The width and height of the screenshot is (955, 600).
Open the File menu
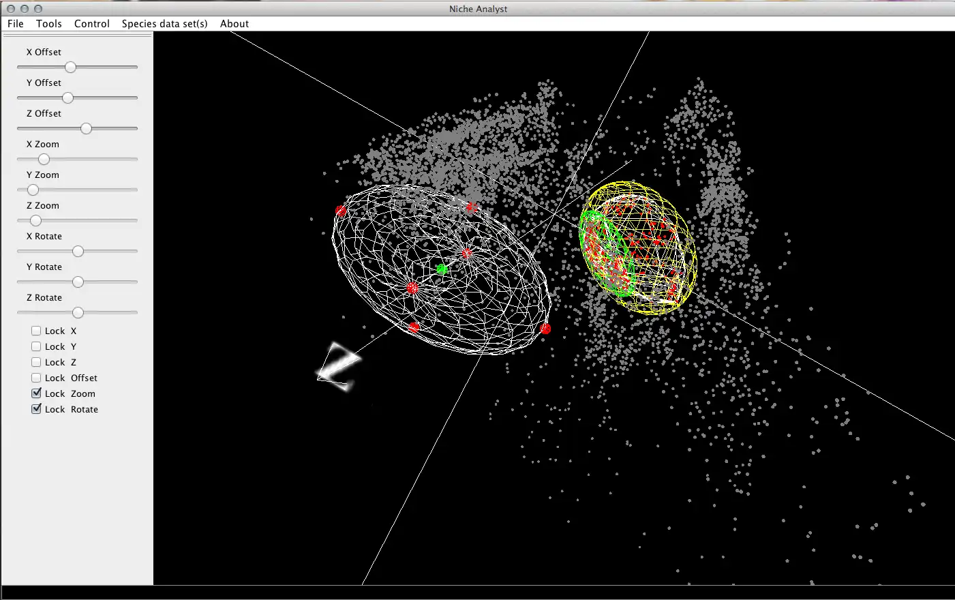point(16,24)
